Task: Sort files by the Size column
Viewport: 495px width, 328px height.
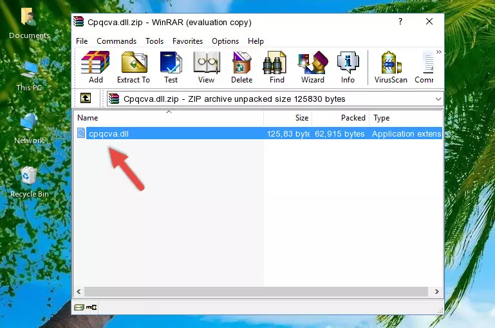Action: pos(288,118)
